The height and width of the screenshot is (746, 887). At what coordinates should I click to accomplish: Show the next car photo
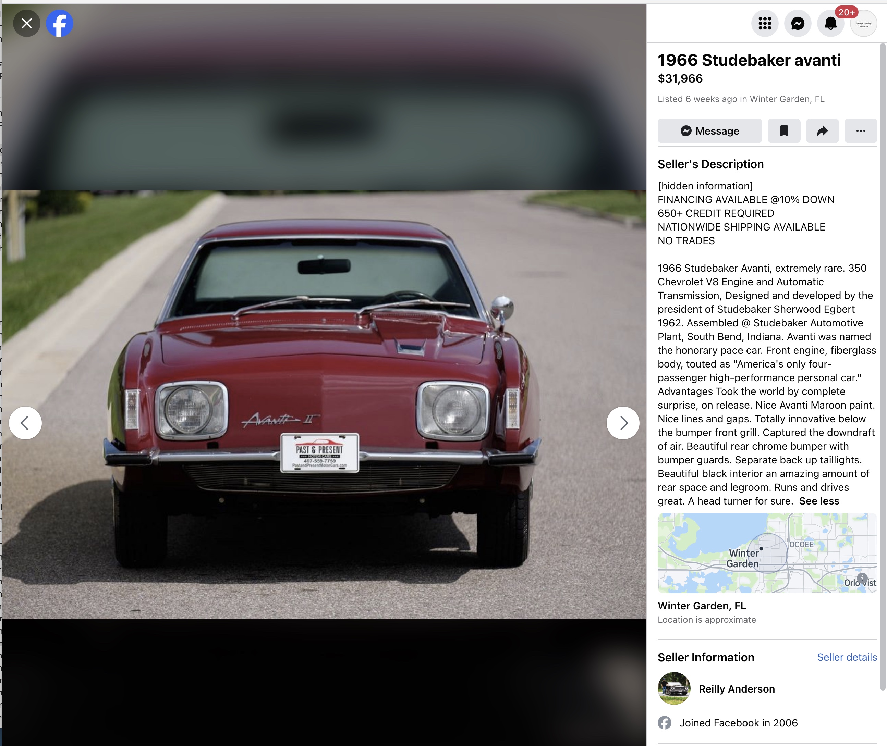coord(623,423)
